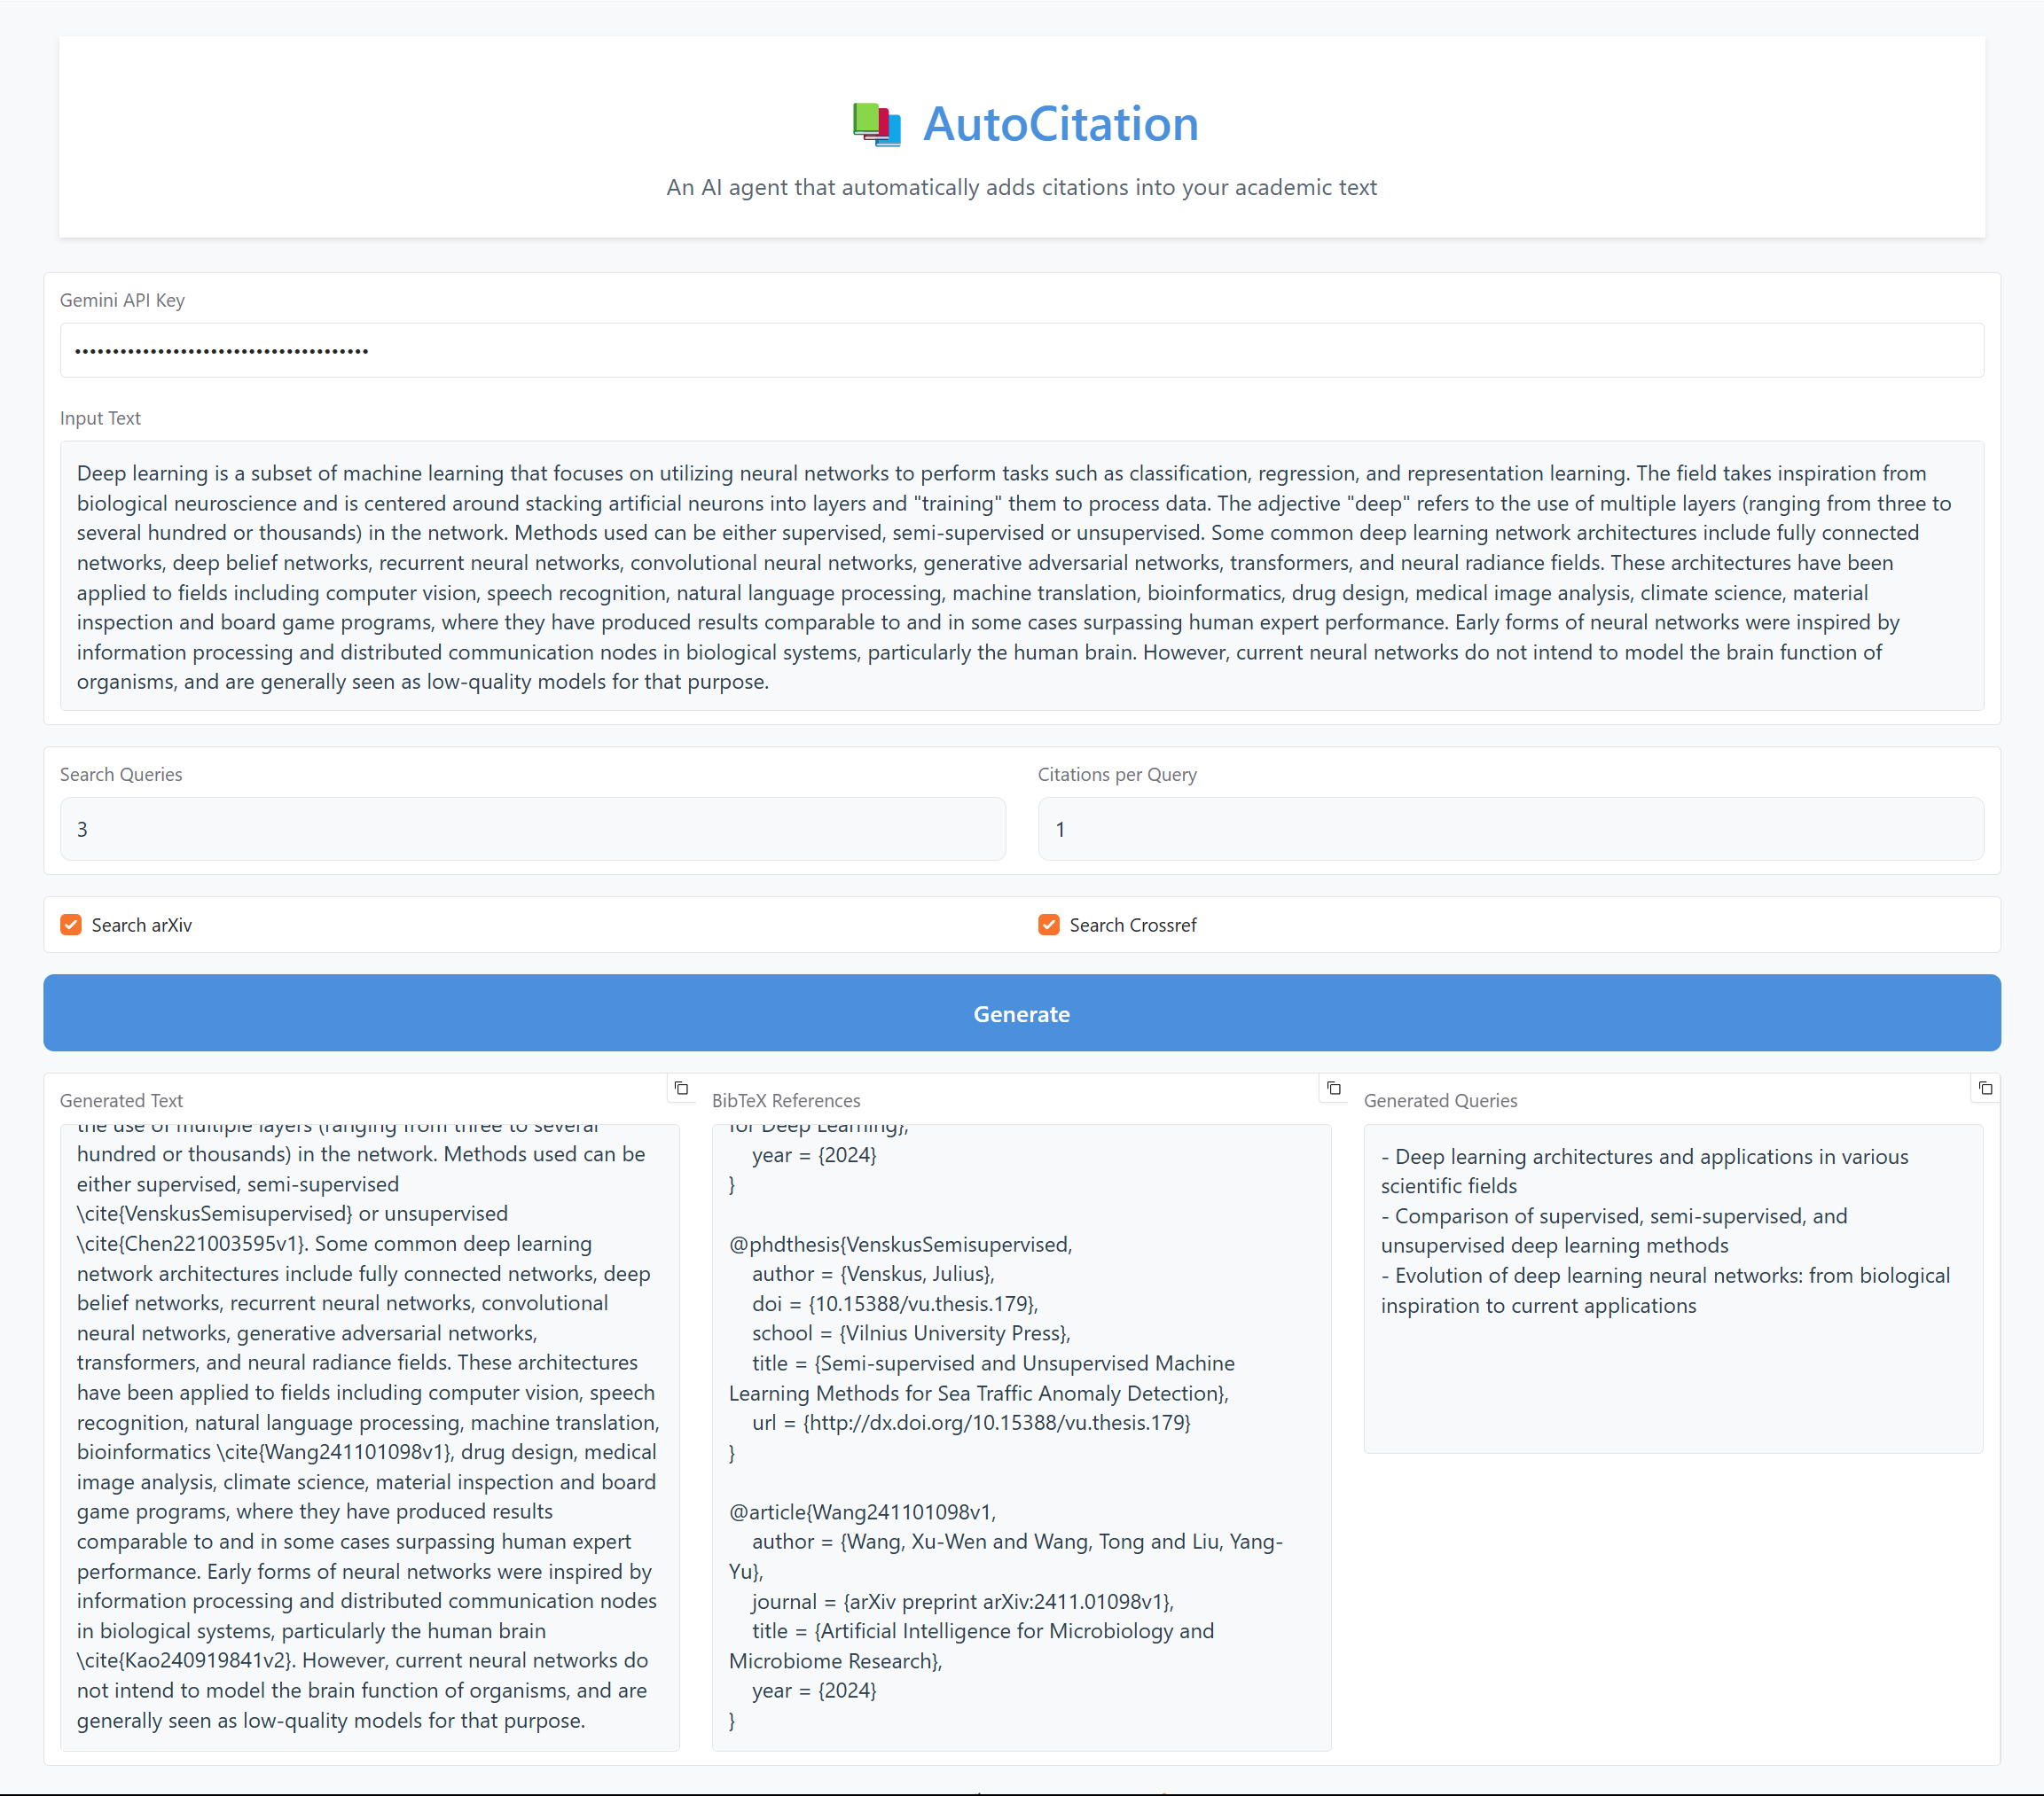Image resolution: width=2044 pixels, height=1796 pixels.
Task: Click the Generate button
Action: pos(1022,1013)
